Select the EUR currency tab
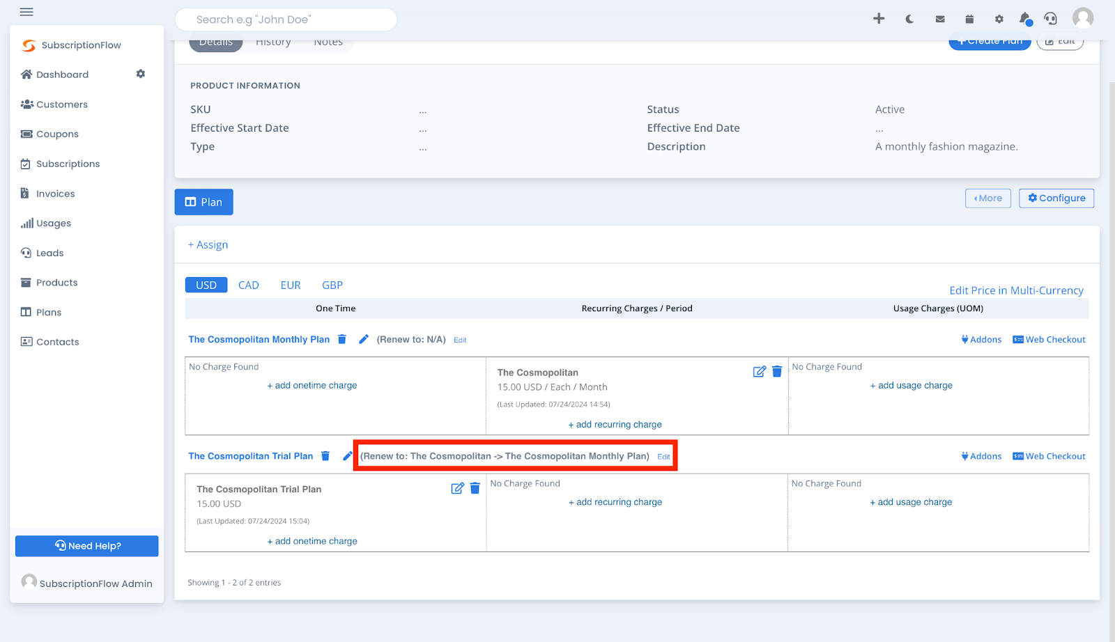 [x=291, y=285]
